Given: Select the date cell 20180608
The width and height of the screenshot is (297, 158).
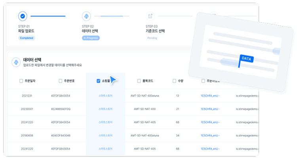Looking at the screenshot, I should (27, 135).
